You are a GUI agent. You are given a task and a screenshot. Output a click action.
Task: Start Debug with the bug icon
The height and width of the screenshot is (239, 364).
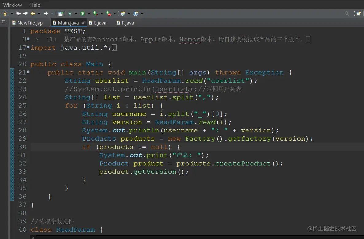coord(70,13)
